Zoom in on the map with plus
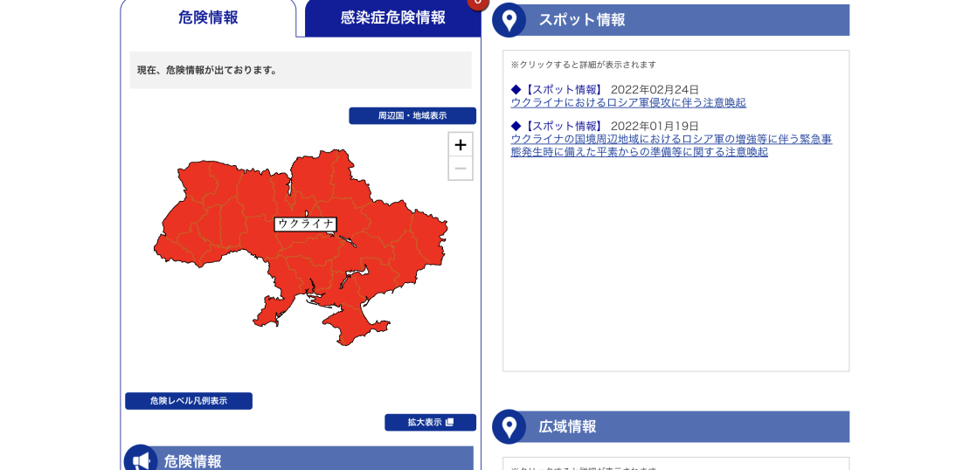Image resolution: width=977 pixels, height=470 pixels. click(x=460, y=145)
